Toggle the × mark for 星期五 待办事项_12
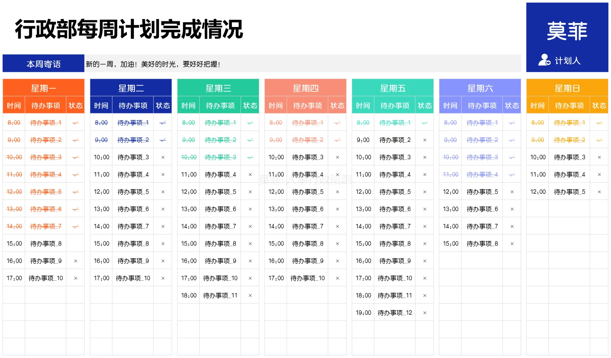 pos(424,312)
